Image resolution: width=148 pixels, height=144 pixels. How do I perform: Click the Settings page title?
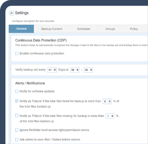click(22, 13)
